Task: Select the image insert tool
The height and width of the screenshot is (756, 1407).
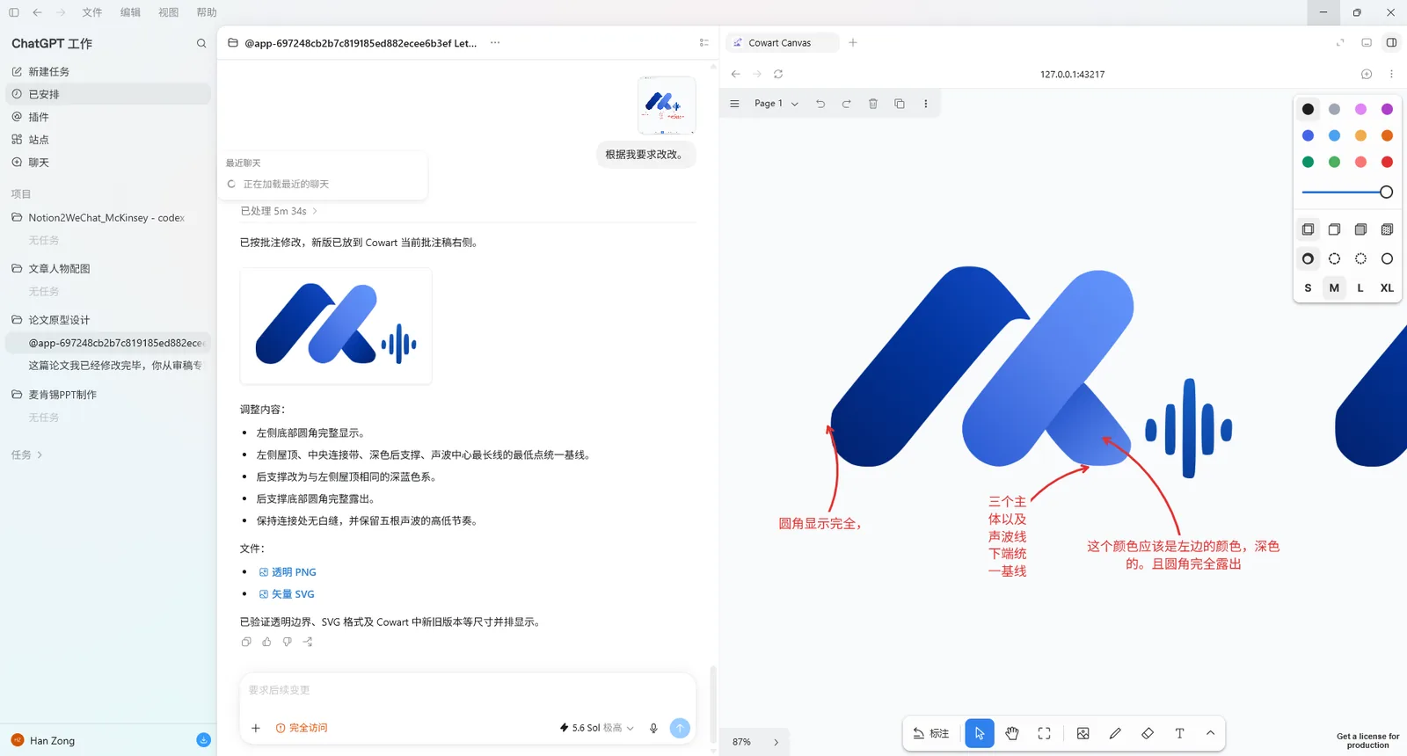Action: (x=1083, y=733)
